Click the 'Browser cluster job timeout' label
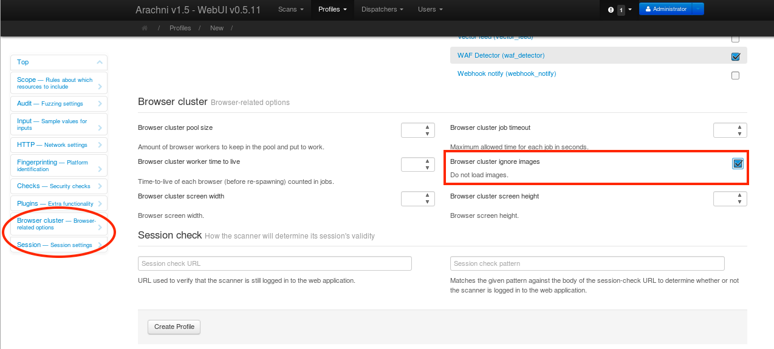774x349 pixels. [x=490, y=127]
